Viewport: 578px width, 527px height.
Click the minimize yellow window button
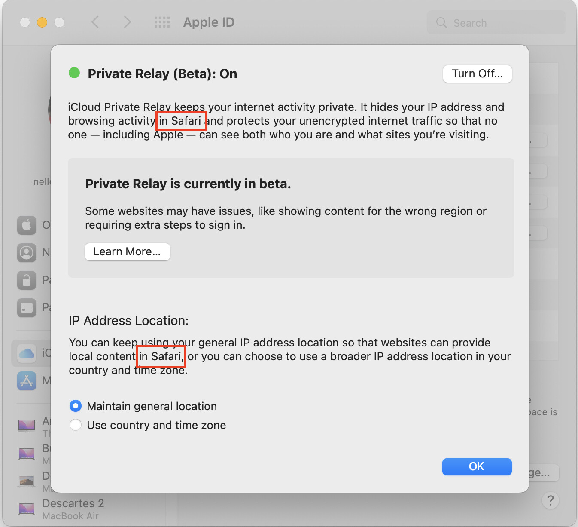tap(42, 22)
